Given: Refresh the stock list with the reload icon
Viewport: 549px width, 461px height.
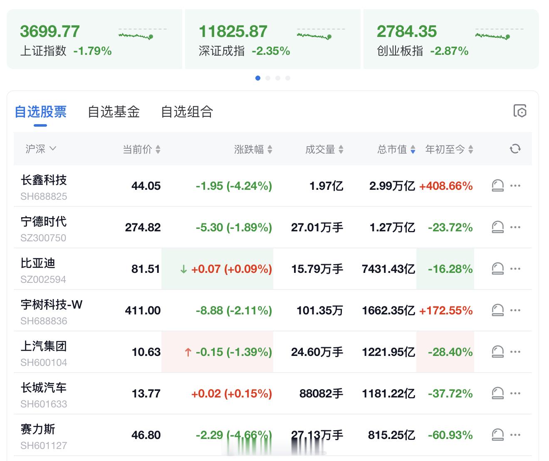Looking at the screenshot, I should (x=515, y=149).
